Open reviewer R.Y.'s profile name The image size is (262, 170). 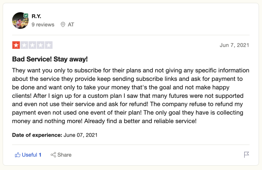[36, 16]
